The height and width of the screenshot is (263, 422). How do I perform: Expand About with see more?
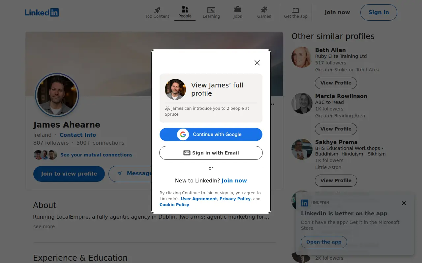coord(44,227)
